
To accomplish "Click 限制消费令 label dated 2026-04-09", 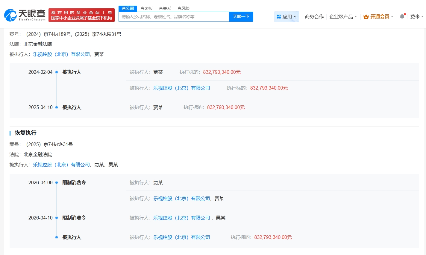I will pyautogui.click(x=74, y=183).
